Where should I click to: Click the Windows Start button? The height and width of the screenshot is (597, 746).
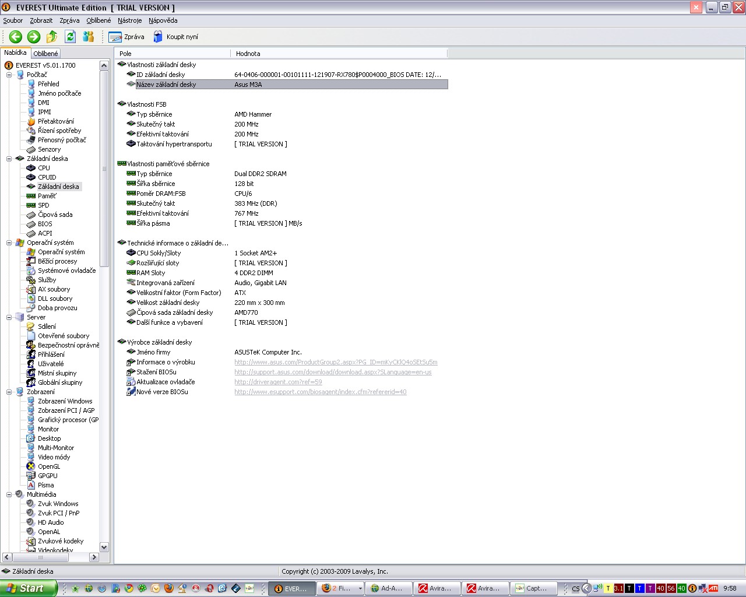tap(28, 588)
